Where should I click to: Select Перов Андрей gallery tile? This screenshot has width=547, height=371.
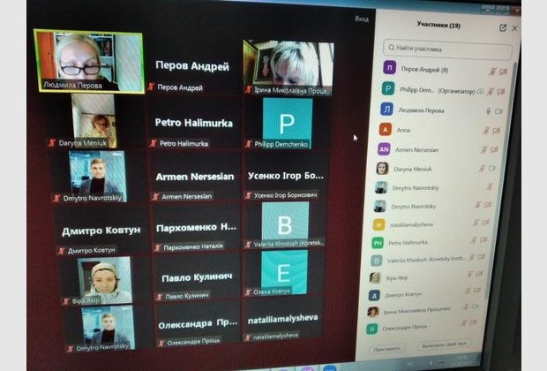point(192,66)
